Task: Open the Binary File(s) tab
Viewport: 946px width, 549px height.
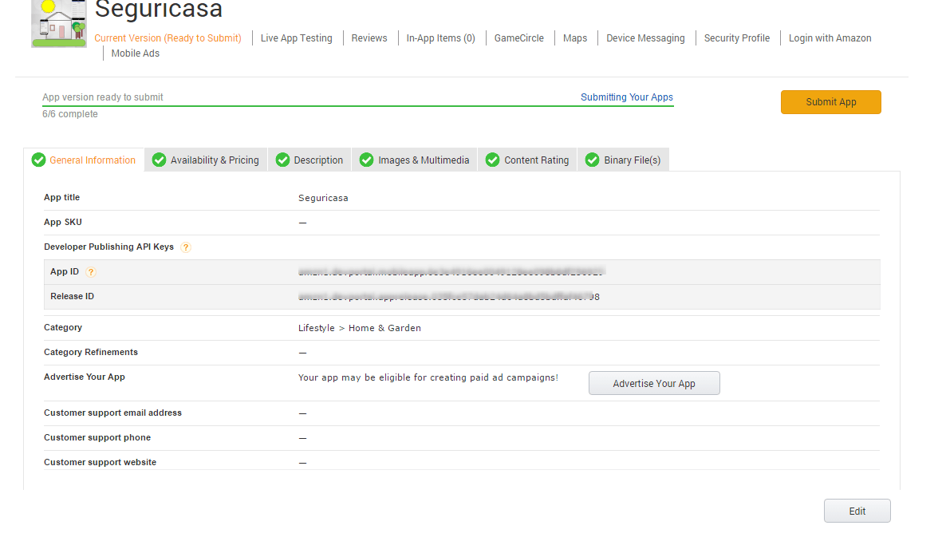Action: coord(632,160)
